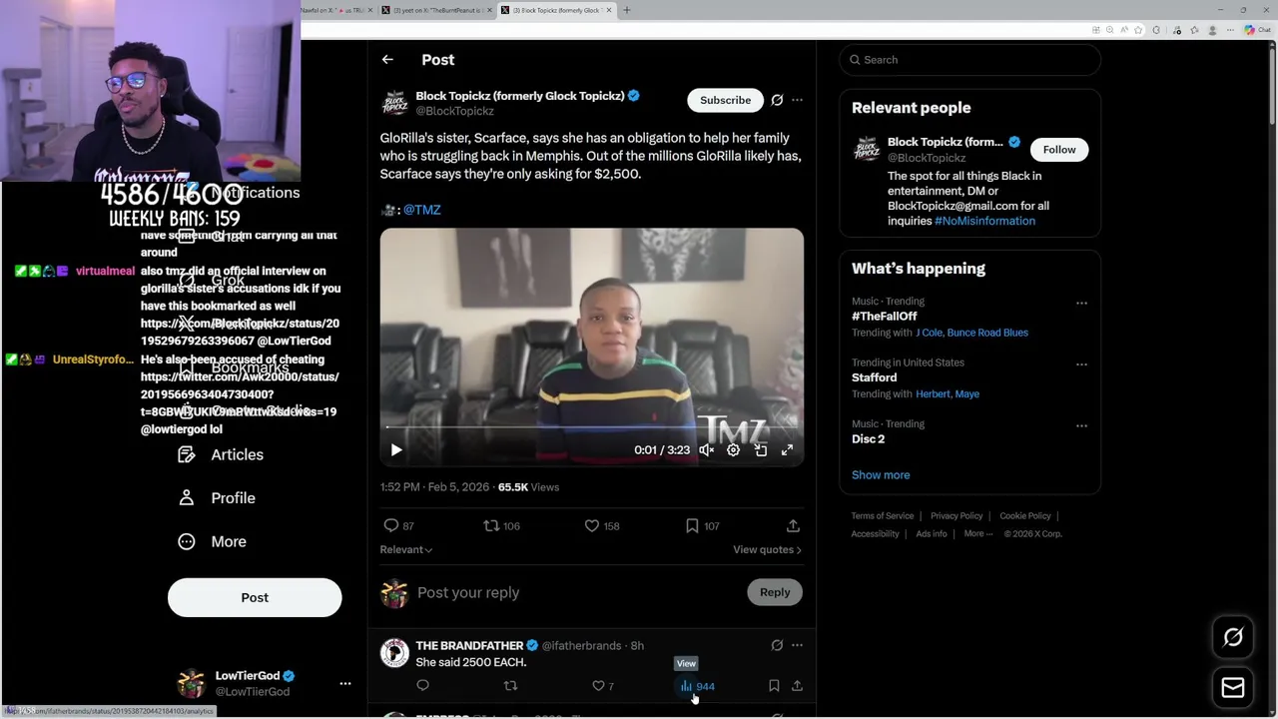Open THE BRANDFATHER profile name
The width and height of the screenshot is (1278, 719).
click(x=469, y=646)
